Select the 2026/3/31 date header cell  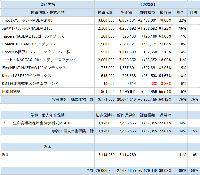coord(147,5)
